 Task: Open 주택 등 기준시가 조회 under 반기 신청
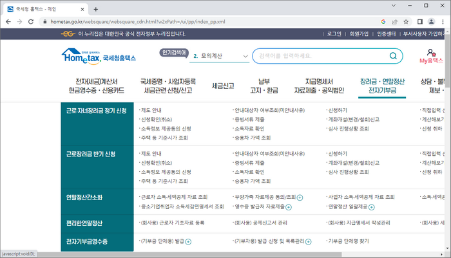(x=164, y=181)
